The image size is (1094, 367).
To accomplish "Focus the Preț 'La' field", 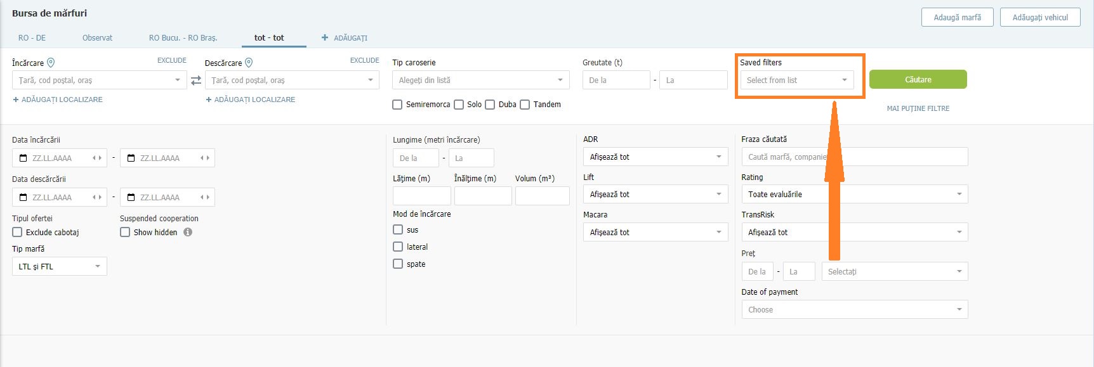I will 799,271.
